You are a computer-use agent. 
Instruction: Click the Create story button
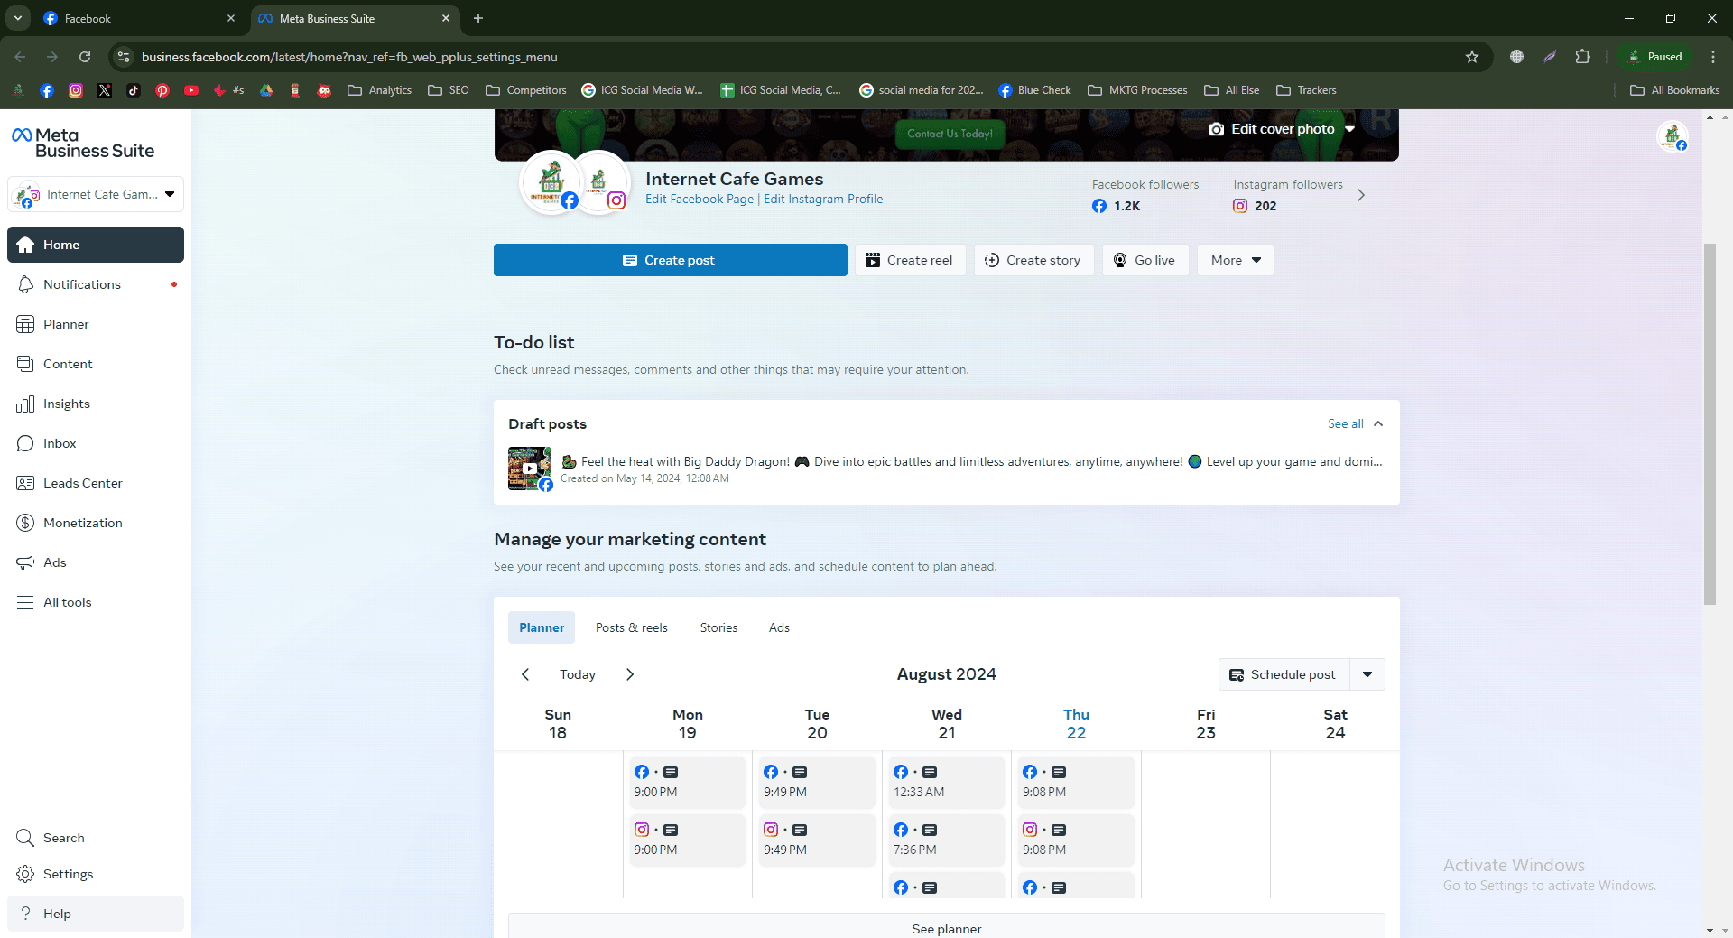(1033, 260)
